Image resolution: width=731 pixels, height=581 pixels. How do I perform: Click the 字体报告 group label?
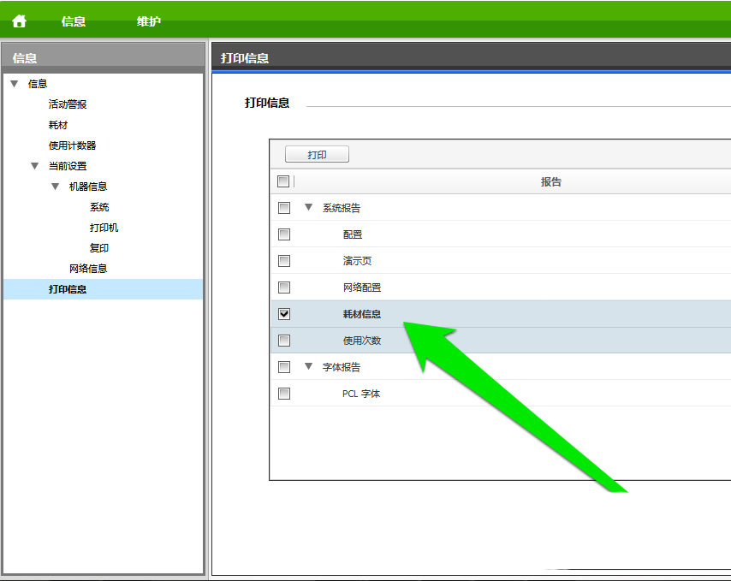[x=342, y=367]
